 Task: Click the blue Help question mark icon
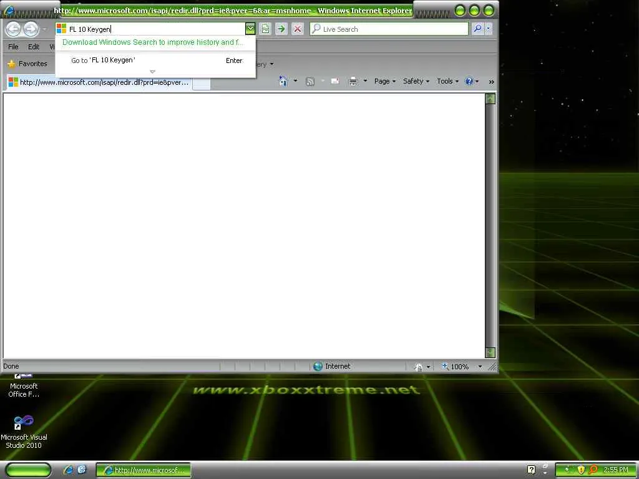coord(469,81)
